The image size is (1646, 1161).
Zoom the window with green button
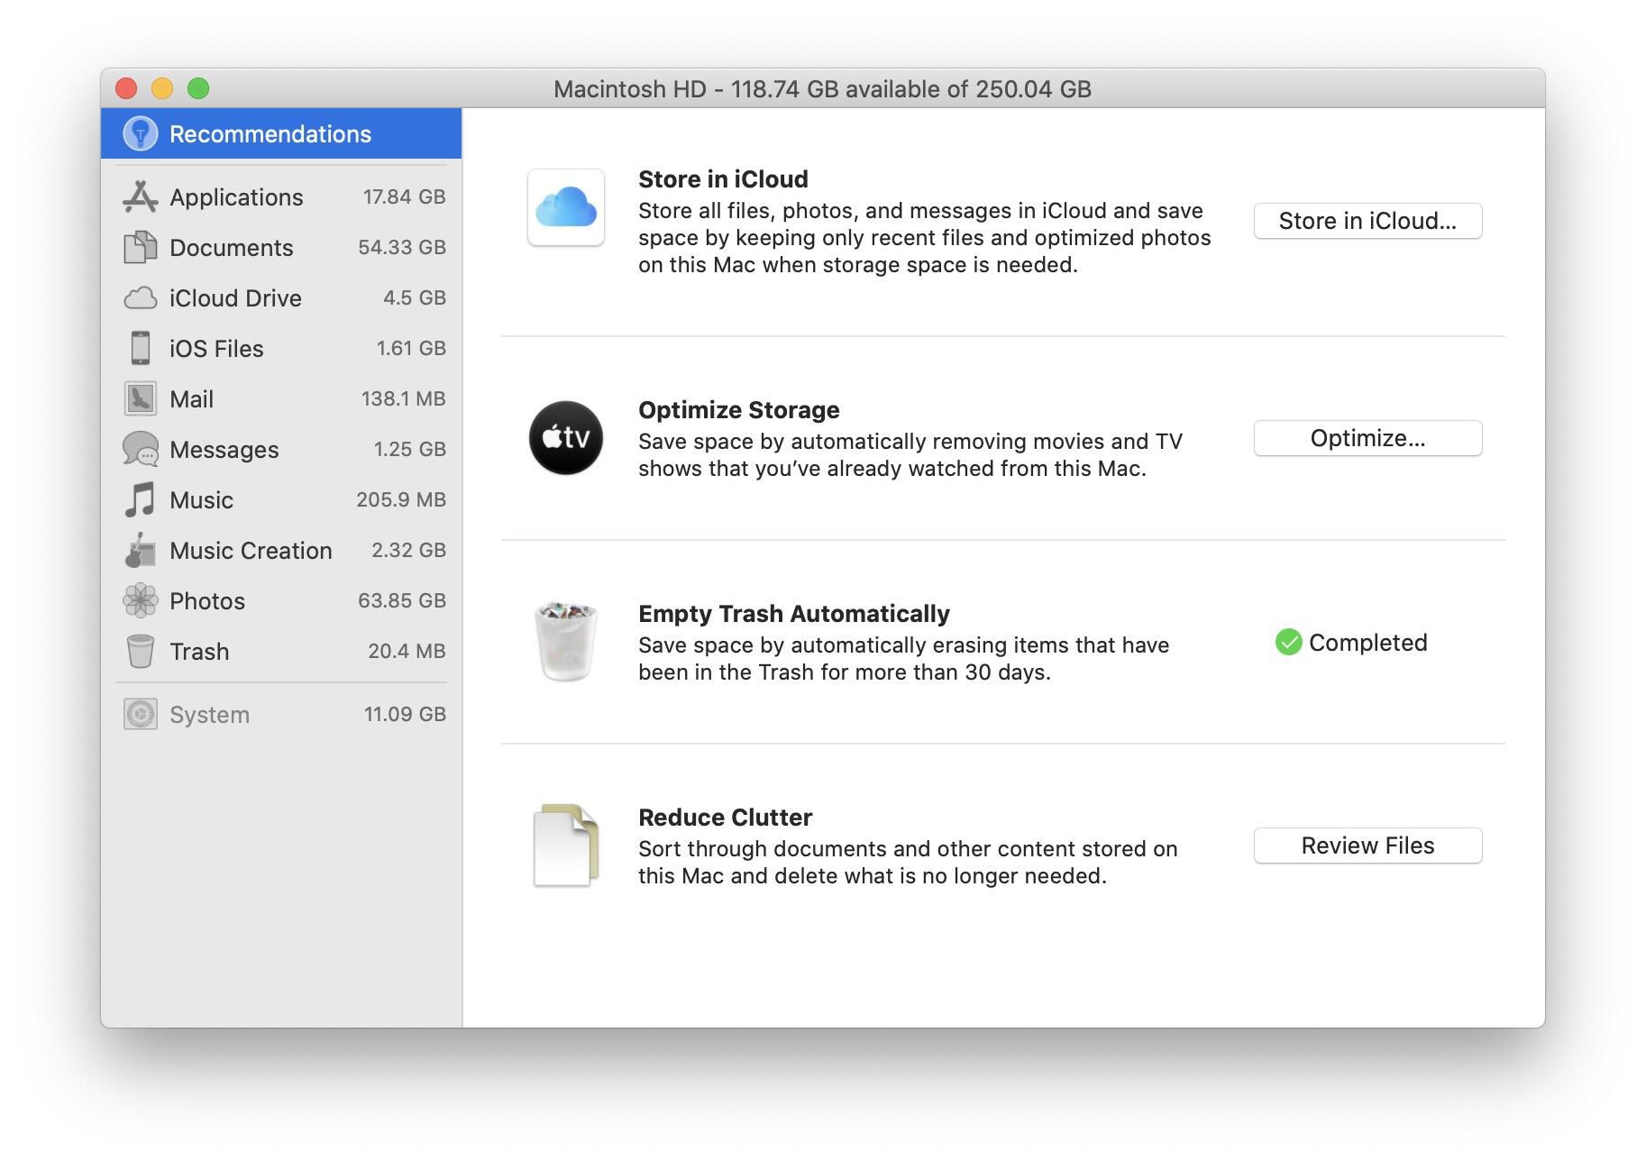point(198,88)
